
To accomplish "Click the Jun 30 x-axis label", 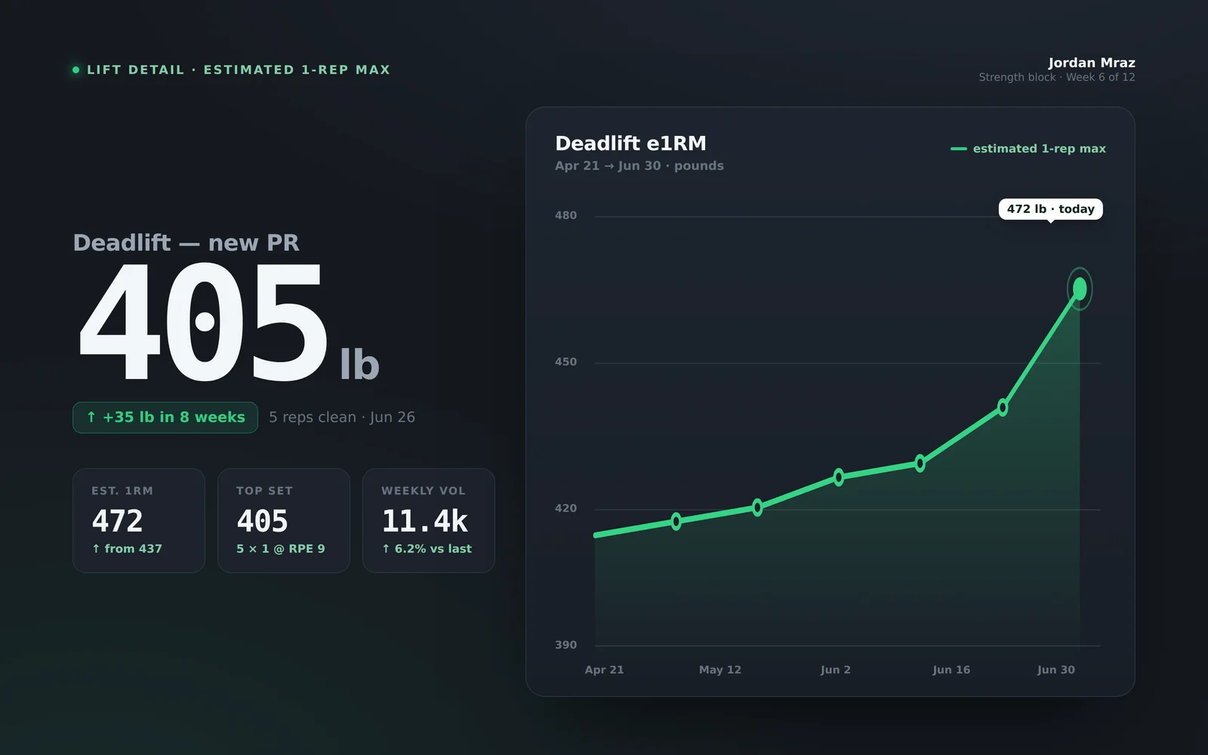I will [1056, 670].
